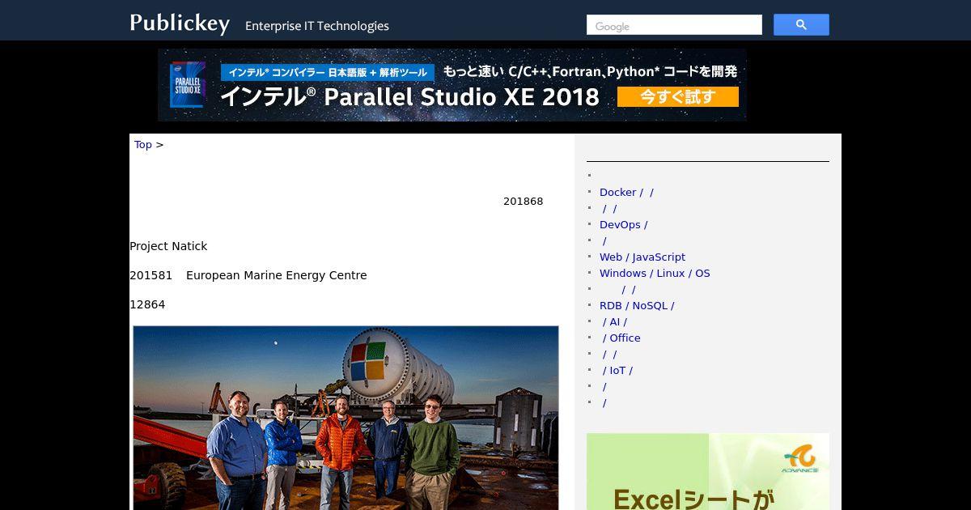
Task: Open the Top breadcrumb link
Action: tap(143, 145)
